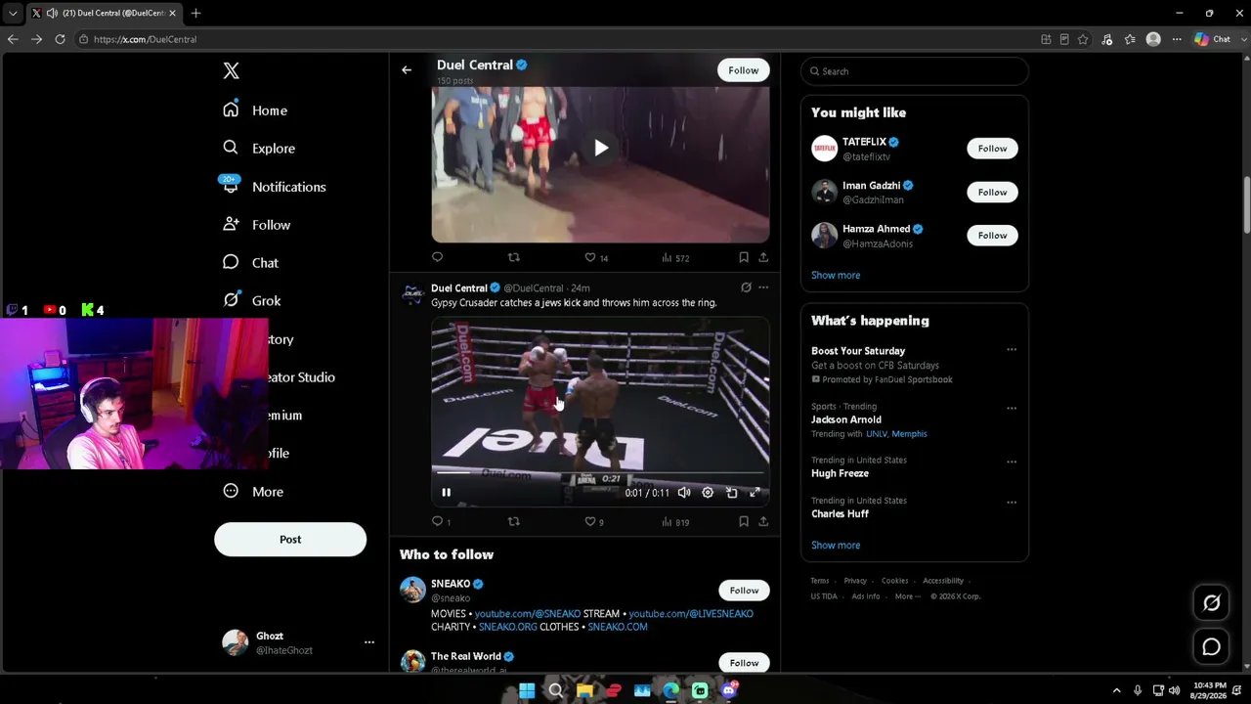Mute the boxing video's sound
The width and height of the screenshot is (1251, 704).
(x=684, y=493)
